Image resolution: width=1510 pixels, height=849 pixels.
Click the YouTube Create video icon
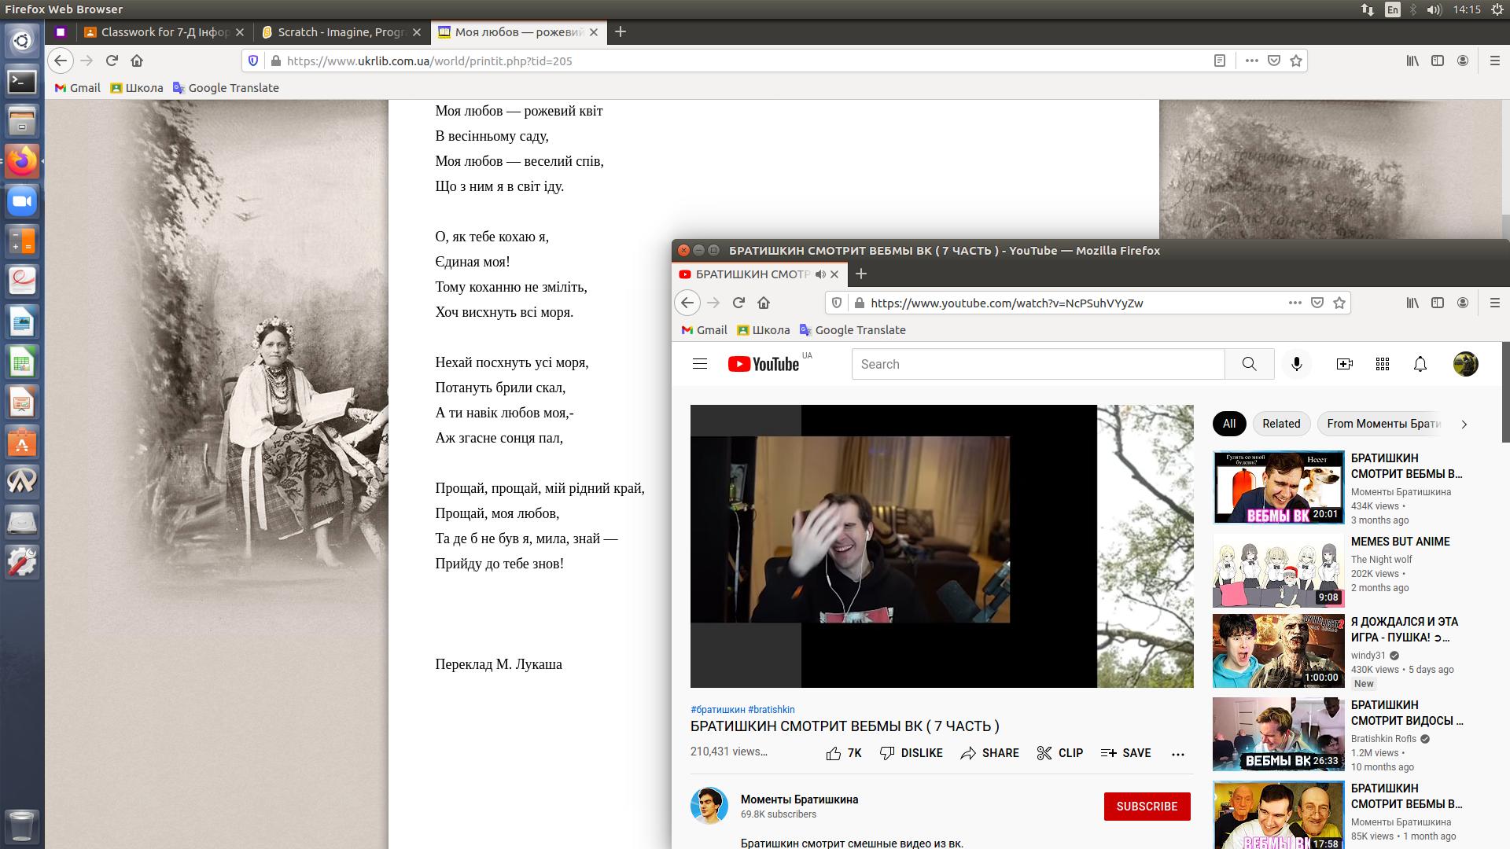coord(1344,364)
